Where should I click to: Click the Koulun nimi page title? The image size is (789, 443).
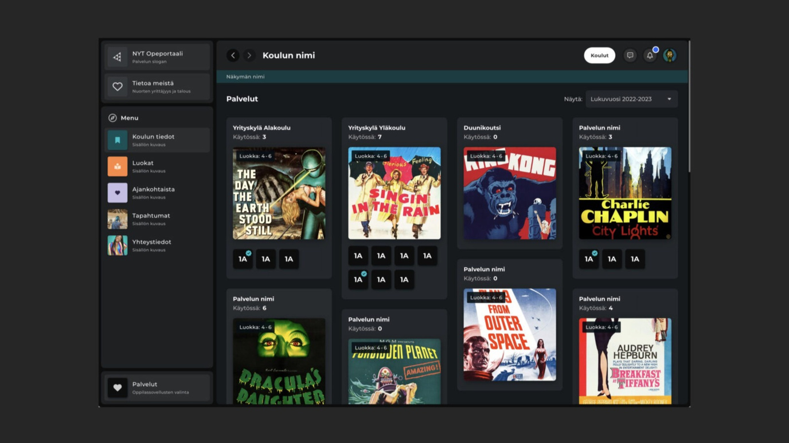[288, 56]
